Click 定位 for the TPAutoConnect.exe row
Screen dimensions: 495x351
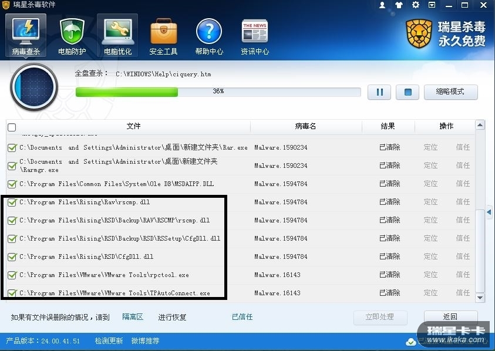(430, 293)
